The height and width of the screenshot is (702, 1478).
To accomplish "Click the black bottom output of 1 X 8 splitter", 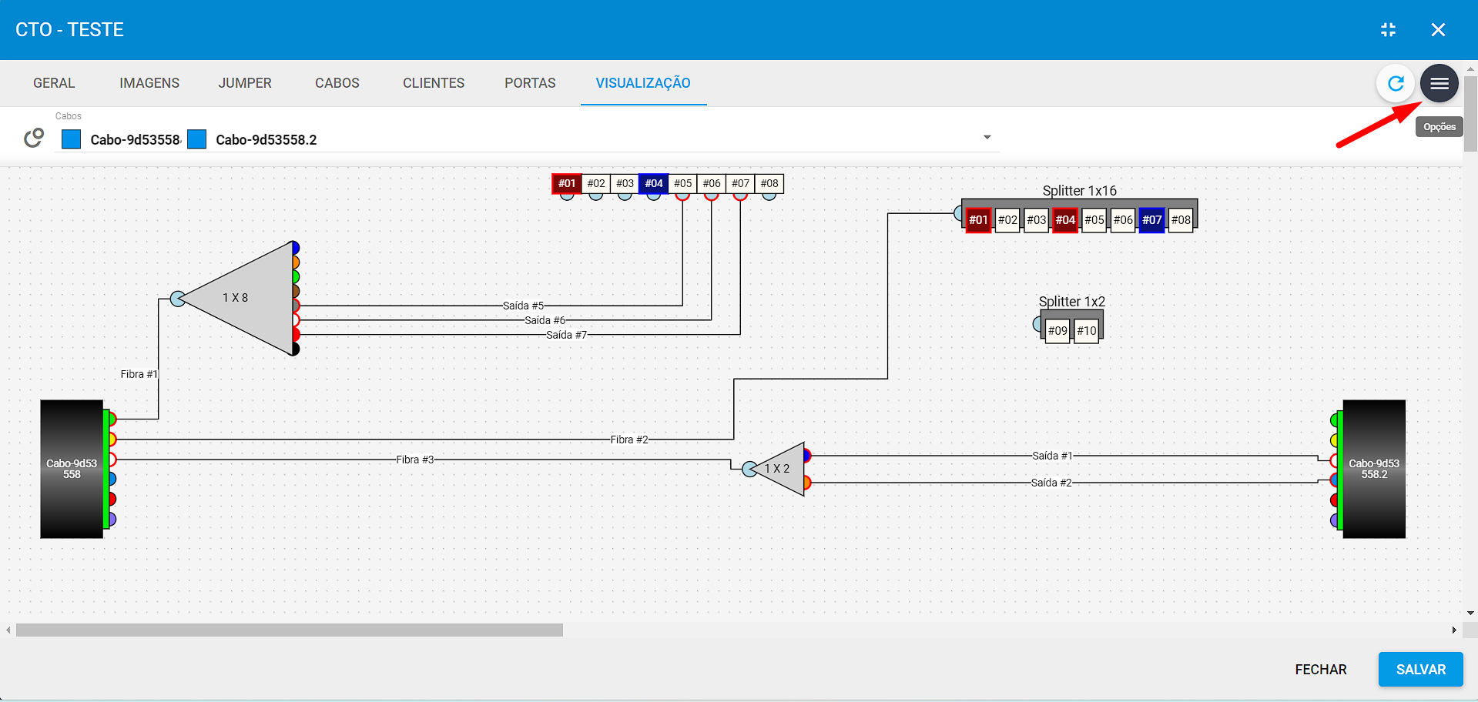I will click(295, 349).
